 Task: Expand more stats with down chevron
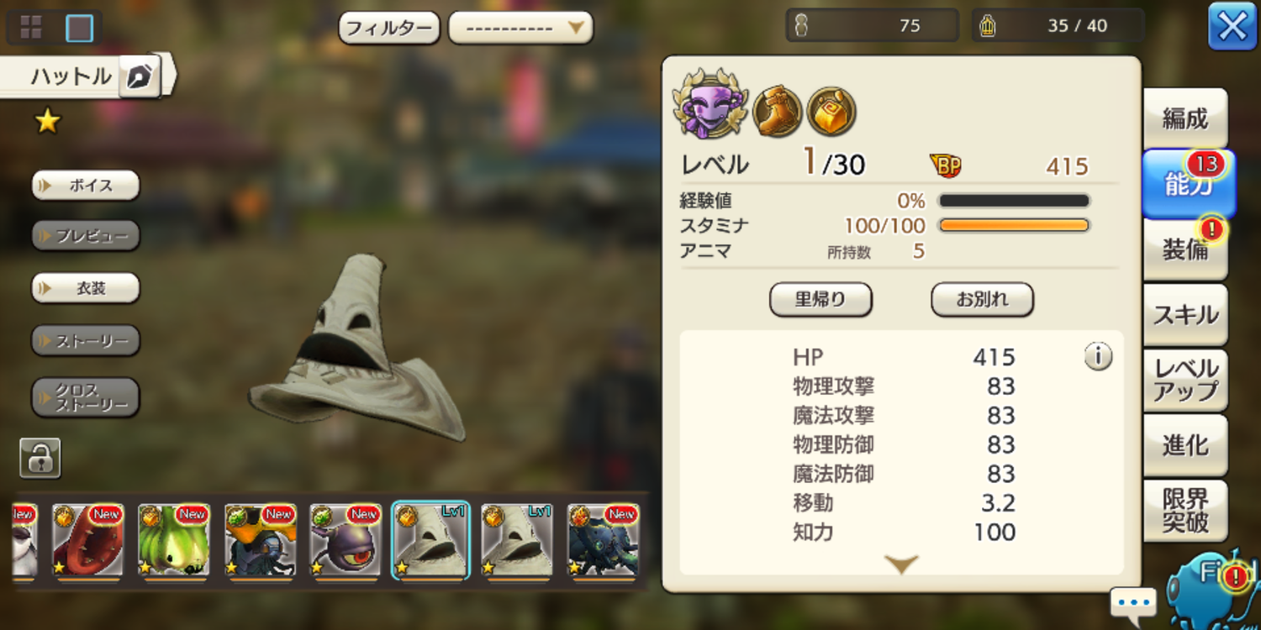tap(901, 564)
